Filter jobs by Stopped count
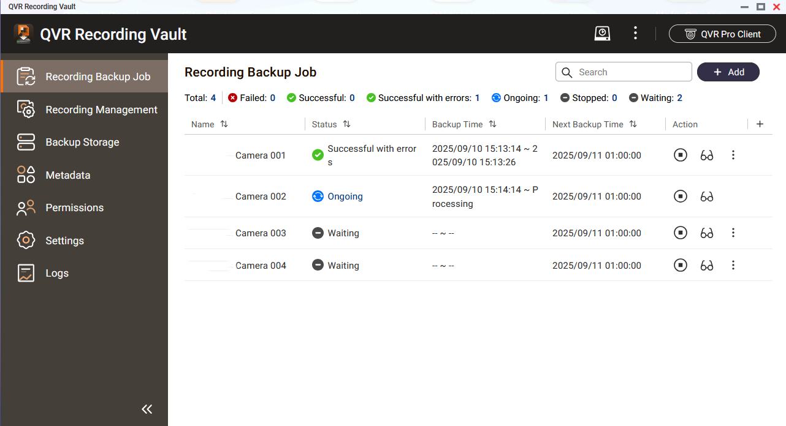 pyautogui.click(x=589, y=98)
